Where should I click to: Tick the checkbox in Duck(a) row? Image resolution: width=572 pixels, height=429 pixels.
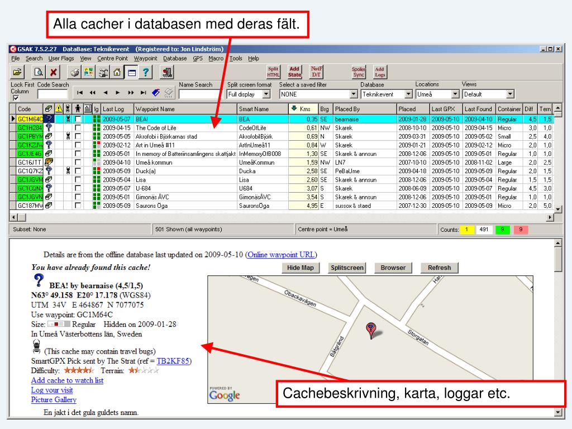pos(78,171)
